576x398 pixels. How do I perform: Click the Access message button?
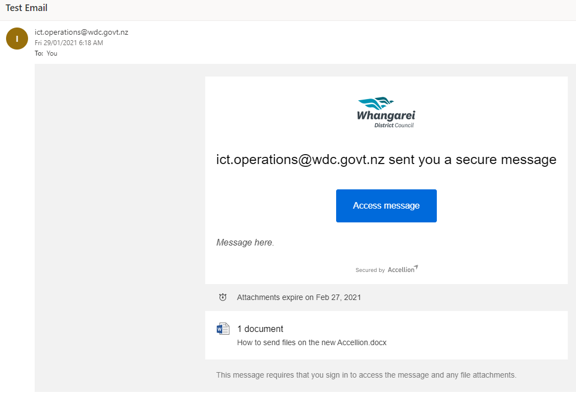click(x=386, y=206)
